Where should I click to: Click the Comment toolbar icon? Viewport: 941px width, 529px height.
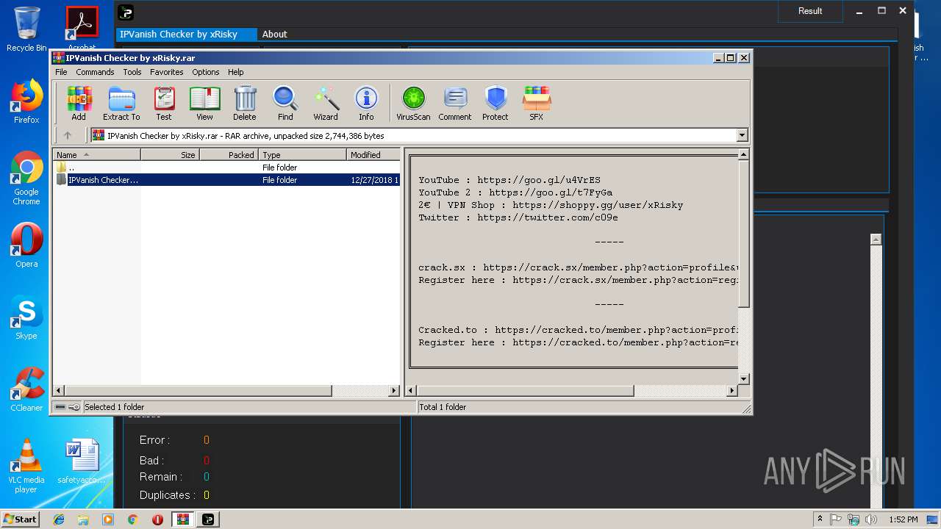pos(455,103)
